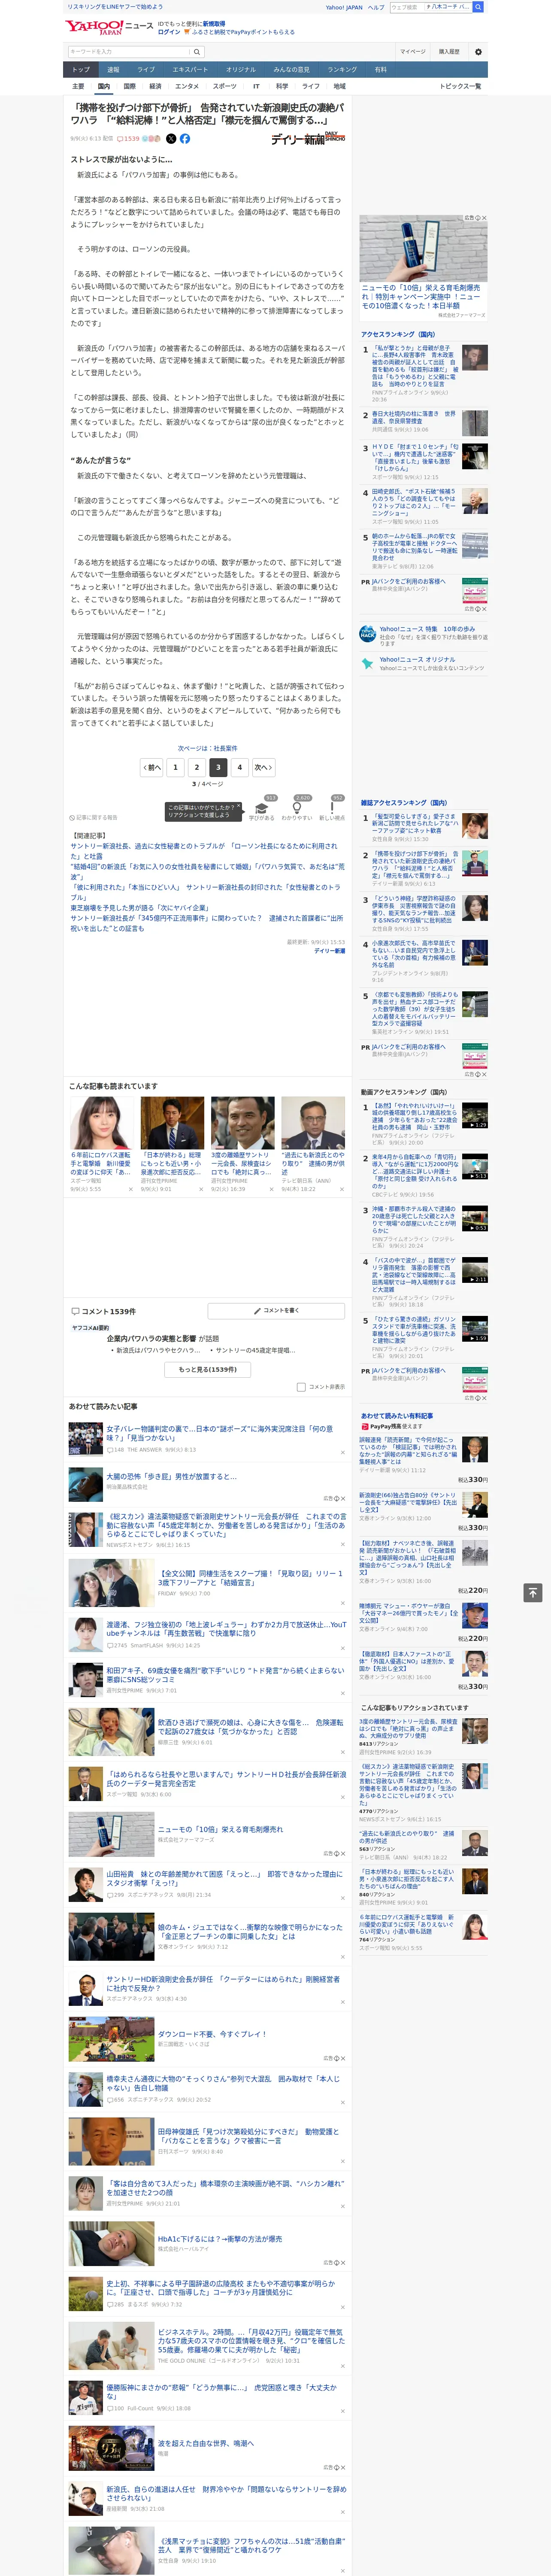Click the back-to-top arrow button
551x2576 pixels.
point(533,1593)
